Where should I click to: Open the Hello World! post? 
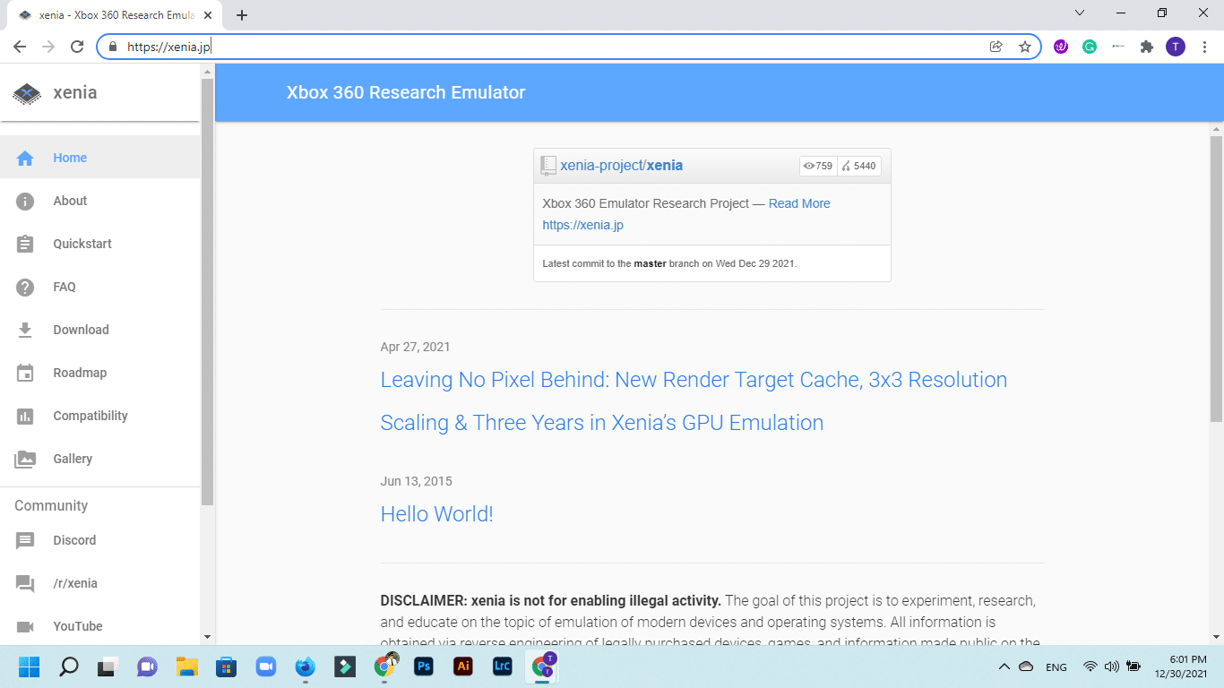coord(437,514)
